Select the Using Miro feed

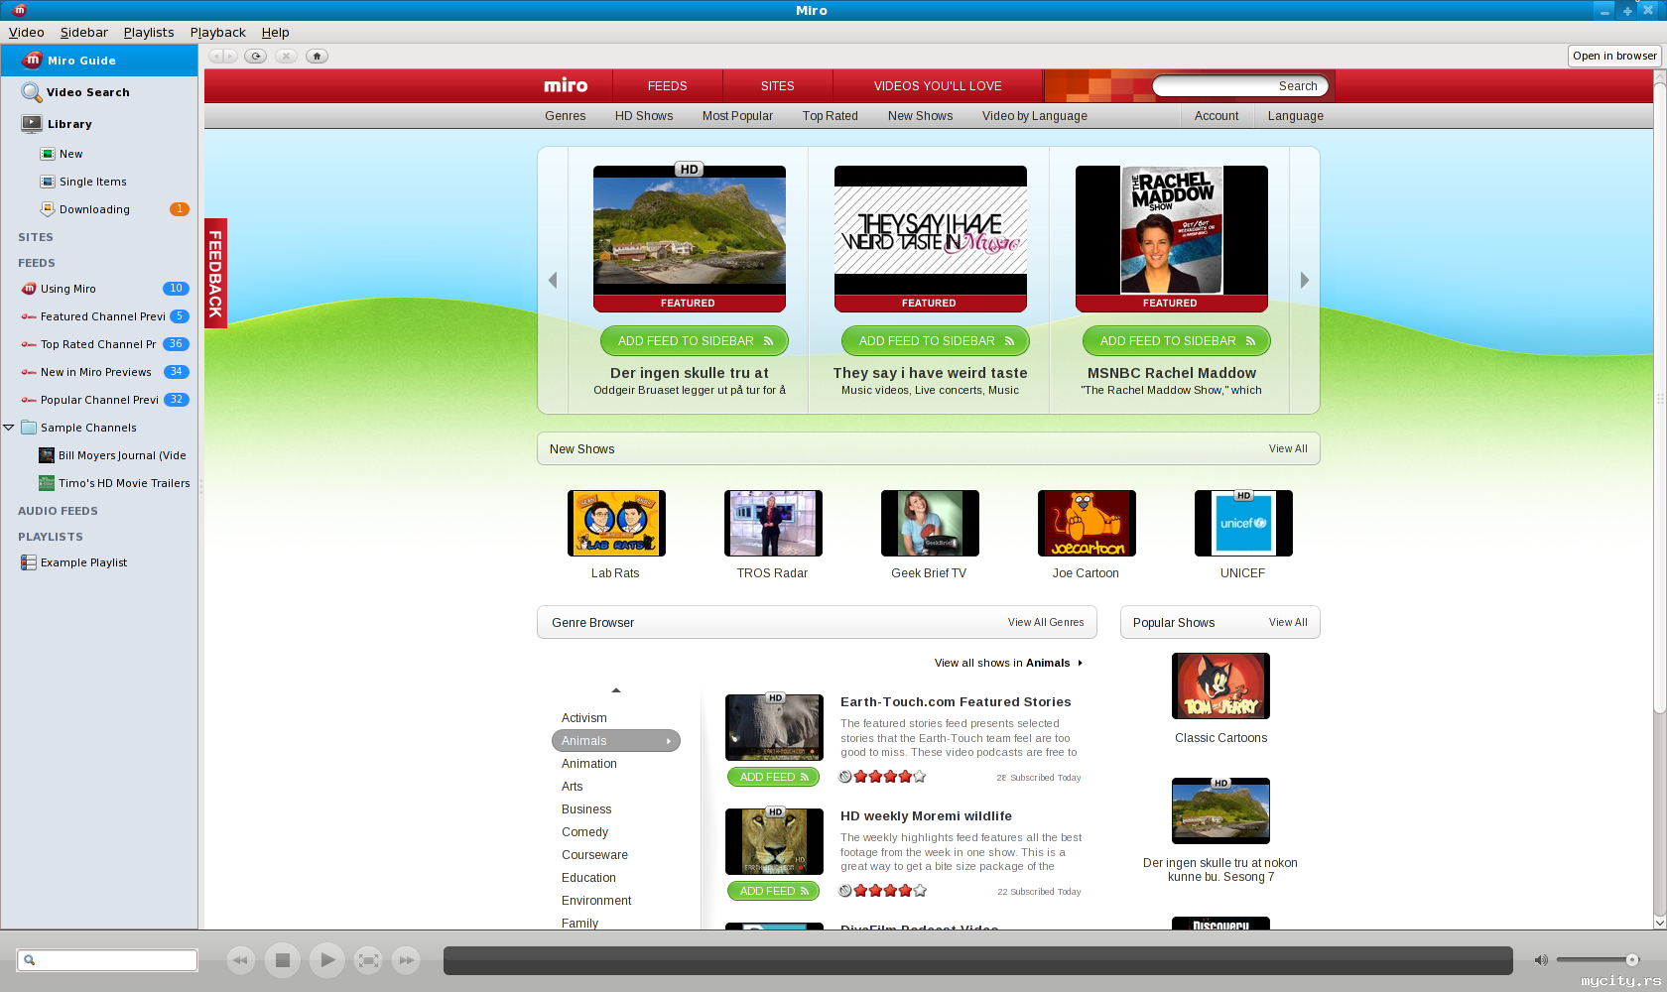click(x=99, y=289)
